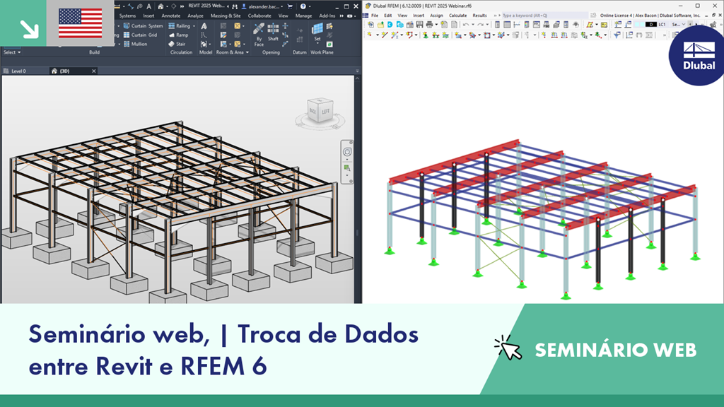
Task: Undo the last action in RFEM
Action: point(466,25)
